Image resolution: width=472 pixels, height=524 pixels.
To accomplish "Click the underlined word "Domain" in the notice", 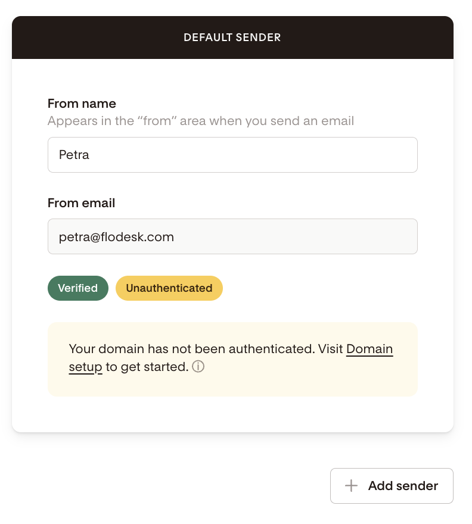I will pyautogui.click(x=369, y=349).
